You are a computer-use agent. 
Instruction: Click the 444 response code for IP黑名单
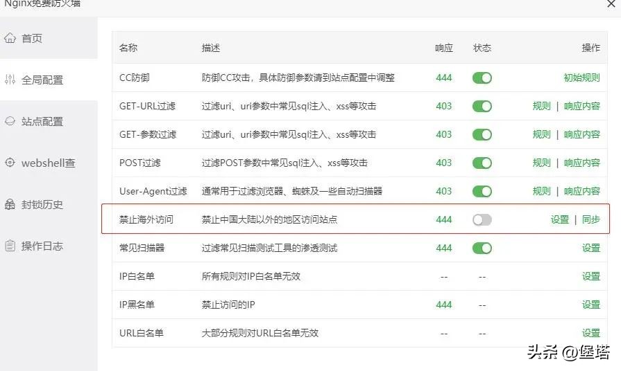click(443, 305)
